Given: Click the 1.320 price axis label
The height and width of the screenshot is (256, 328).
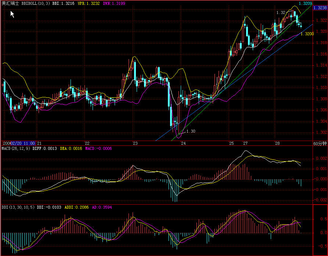Looking at the screenshot, I should tap(321, 31).
